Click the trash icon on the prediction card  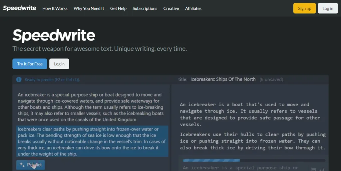(x=314, y=169)
